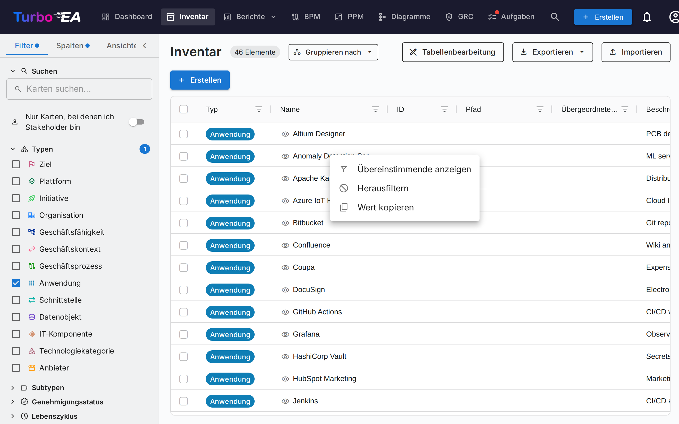679x424 pixels.
Task: Click the Ziel flag icon
Action: pyautogui.click(x=32, y=164)
